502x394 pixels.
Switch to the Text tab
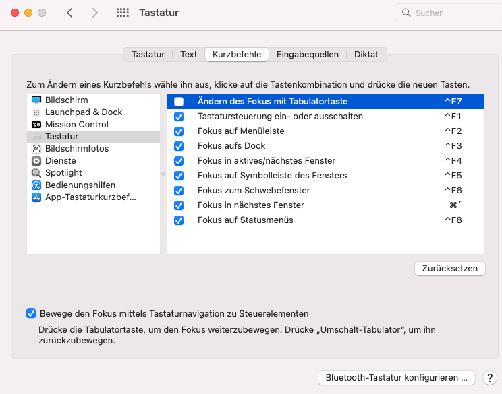[189, 54]
